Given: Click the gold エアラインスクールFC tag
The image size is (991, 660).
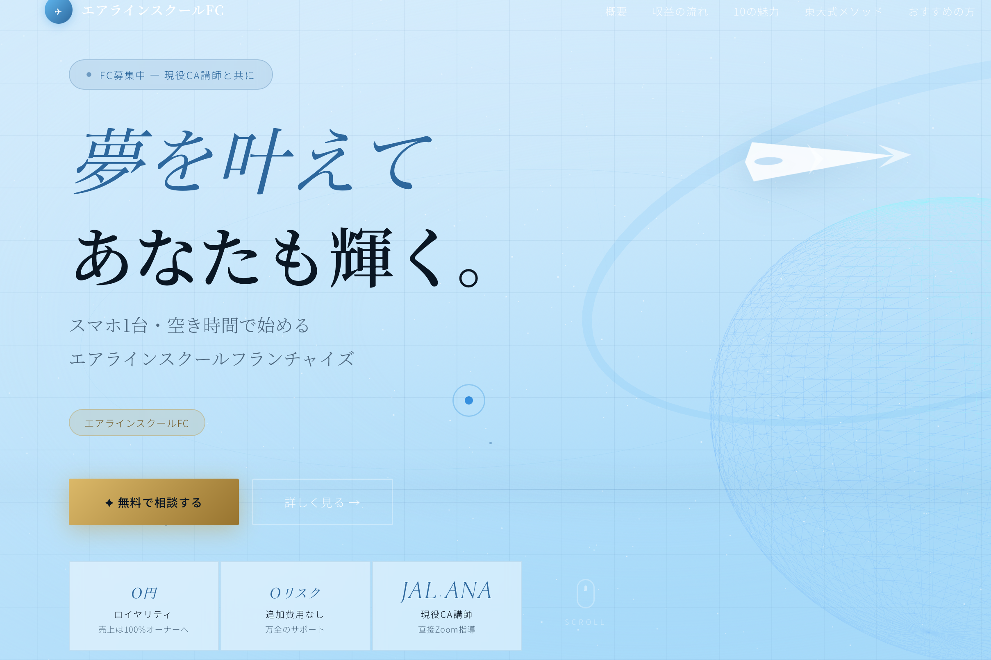Looking at the screenshot, I should (137, 423).
